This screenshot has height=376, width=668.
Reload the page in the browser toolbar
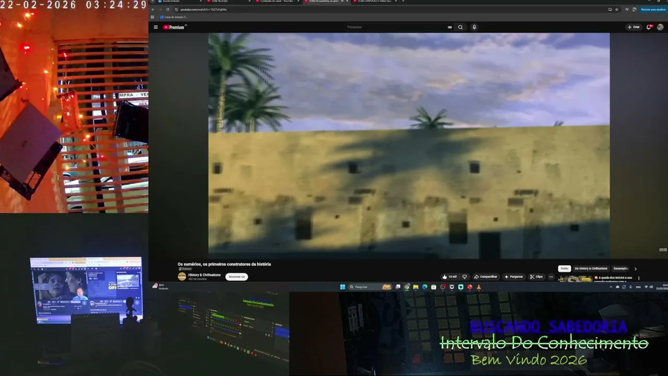pos(168,9)
